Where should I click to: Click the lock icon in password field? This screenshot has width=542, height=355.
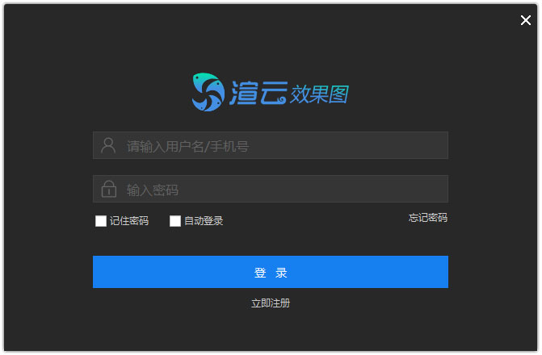click(x=108, y=189)
